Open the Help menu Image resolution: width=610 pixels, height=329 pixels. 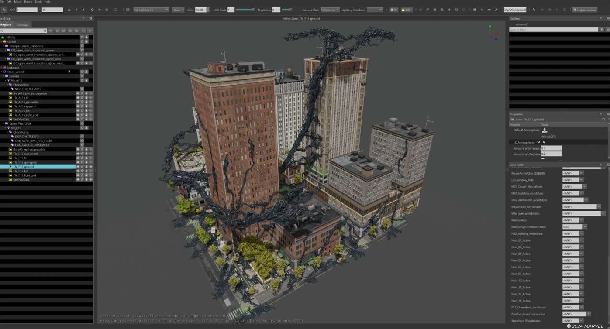48,2
